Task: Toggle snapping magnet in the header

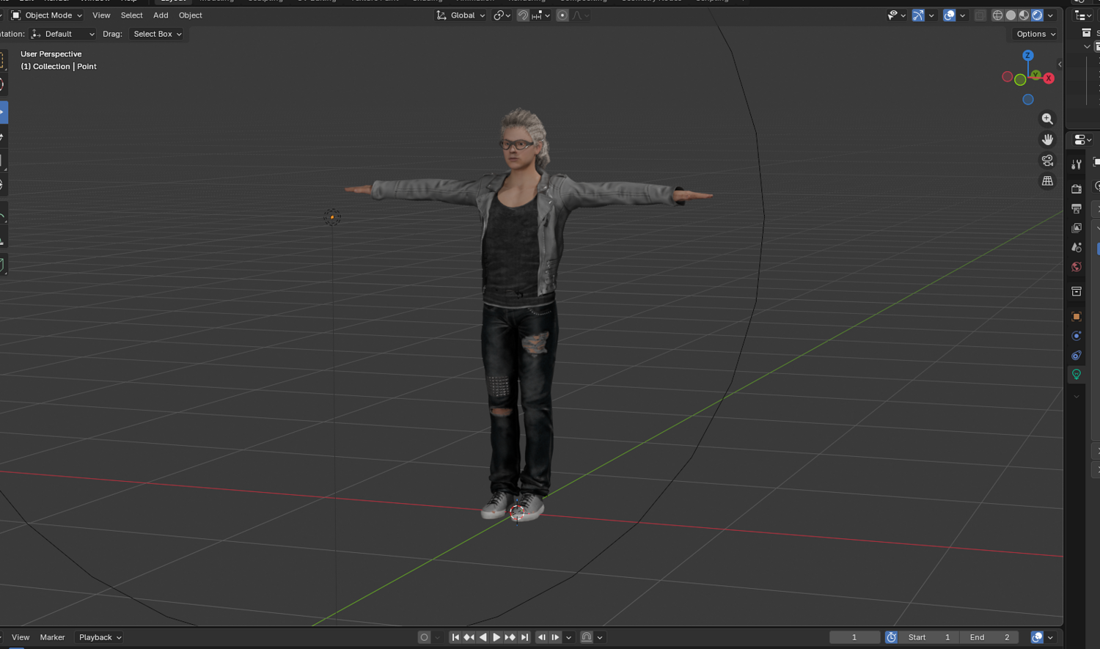Action: (523, 15)
